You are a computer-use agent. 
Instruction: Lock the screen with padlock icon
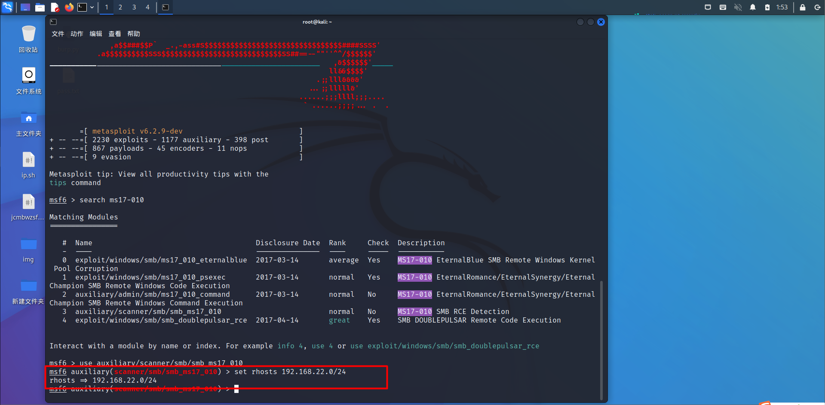tap(803, 7)
